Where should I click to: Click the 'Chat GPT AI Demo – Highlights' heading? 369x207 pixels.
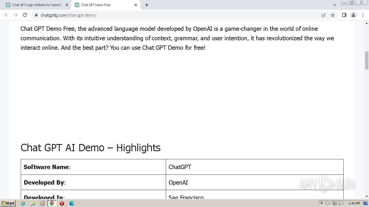click(x=91, y=147)
